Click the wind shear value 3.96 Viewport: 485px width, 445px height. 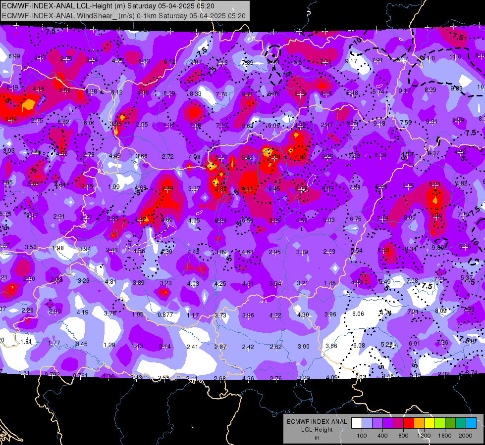(x=248, y=315)
